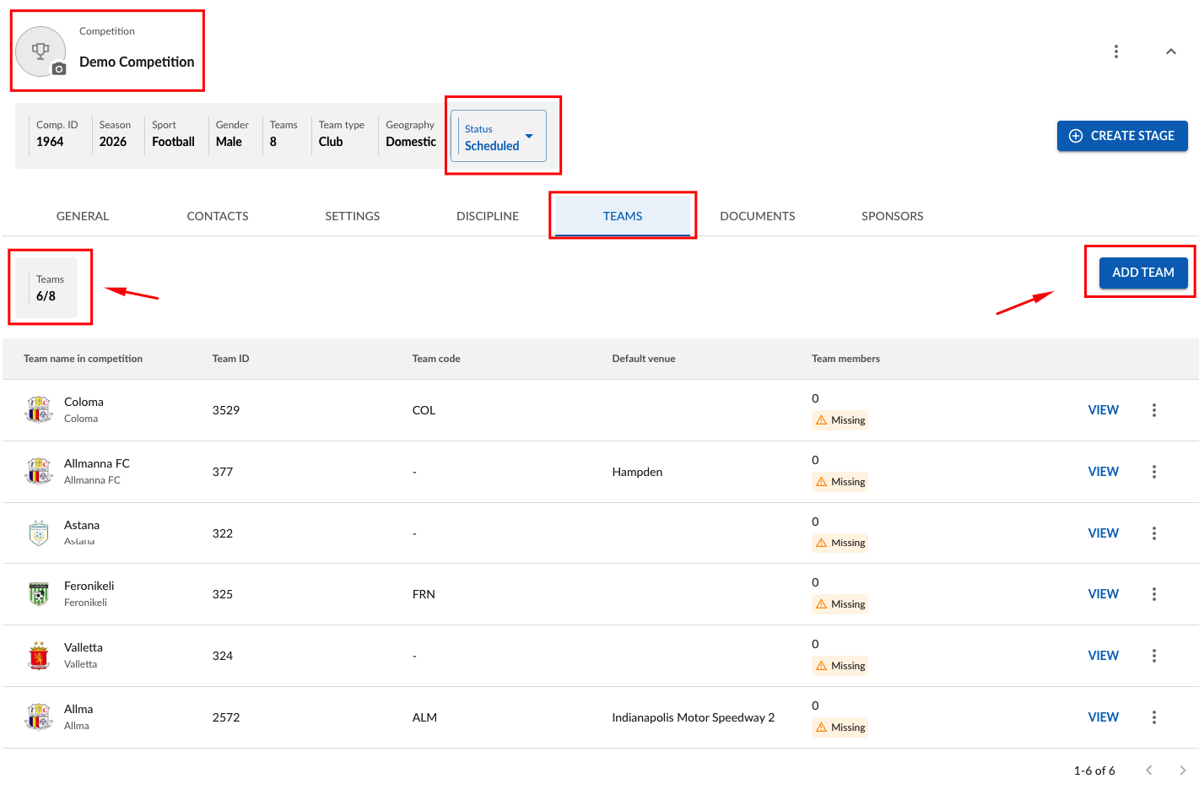Open the Discipline tab
This screenshot has height=795, width=1199.
[x=488, y=216]
